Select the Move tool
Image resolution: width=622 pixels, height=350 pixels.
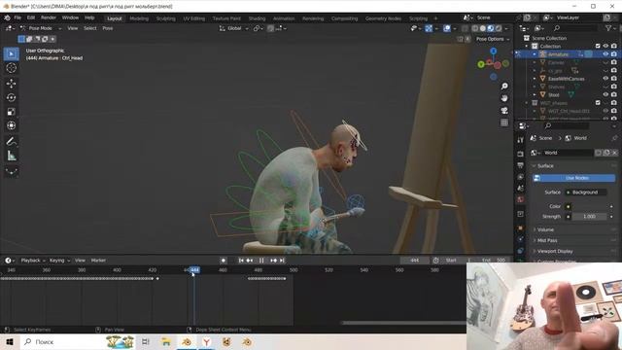(x=11, y=84)
